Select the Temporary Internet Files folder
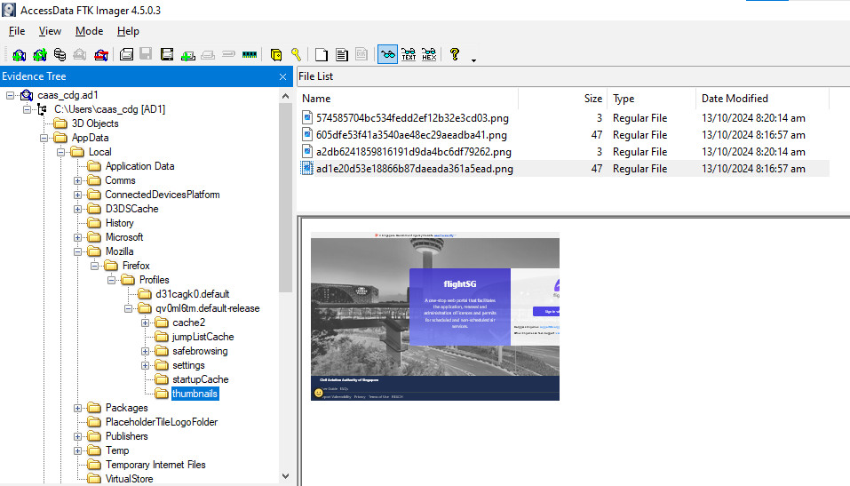This screenshot has width=850, height=486. [x=155, y=465]
